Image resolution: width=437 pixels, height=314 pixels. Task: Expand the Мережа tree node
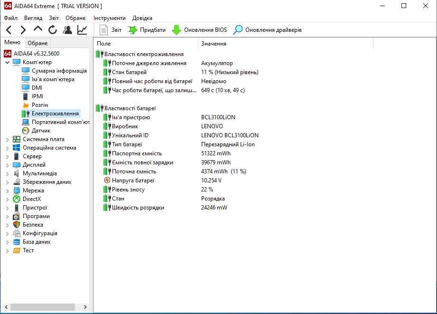pyautogui.click(x=8, y=190)
